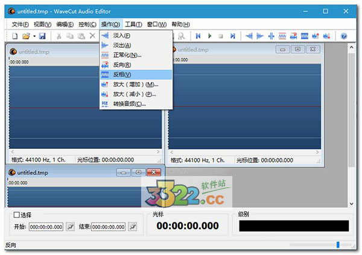Image resolution: width=362 pixels, height=255 pixels.
Task: Click the Normalize toolbar icon
Action: (x=282, y=36)
